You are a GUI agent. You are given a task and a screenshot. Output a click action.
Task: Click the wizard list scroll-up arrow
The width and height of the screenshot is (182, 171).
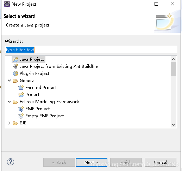(x=173, y=59)
